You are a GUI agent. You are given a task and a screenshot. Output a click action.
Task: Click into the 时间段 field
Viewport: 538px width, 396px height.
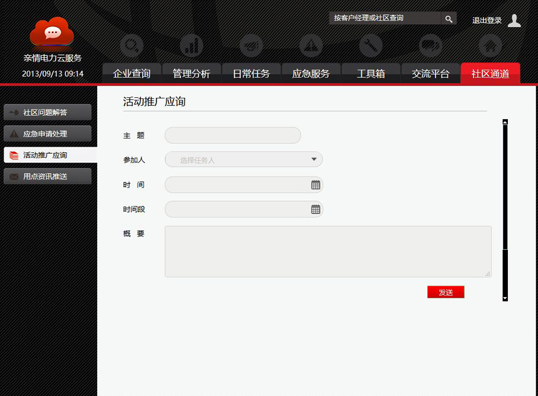click(244, 209)
